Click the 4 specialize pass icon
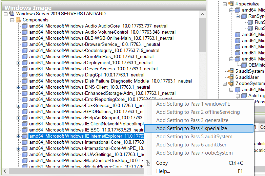265x176 pixels. click(x=231, y=4)
